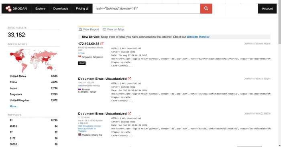Click the page vertical scrollbar
This screenshot has height=147, width=281.
279,74
